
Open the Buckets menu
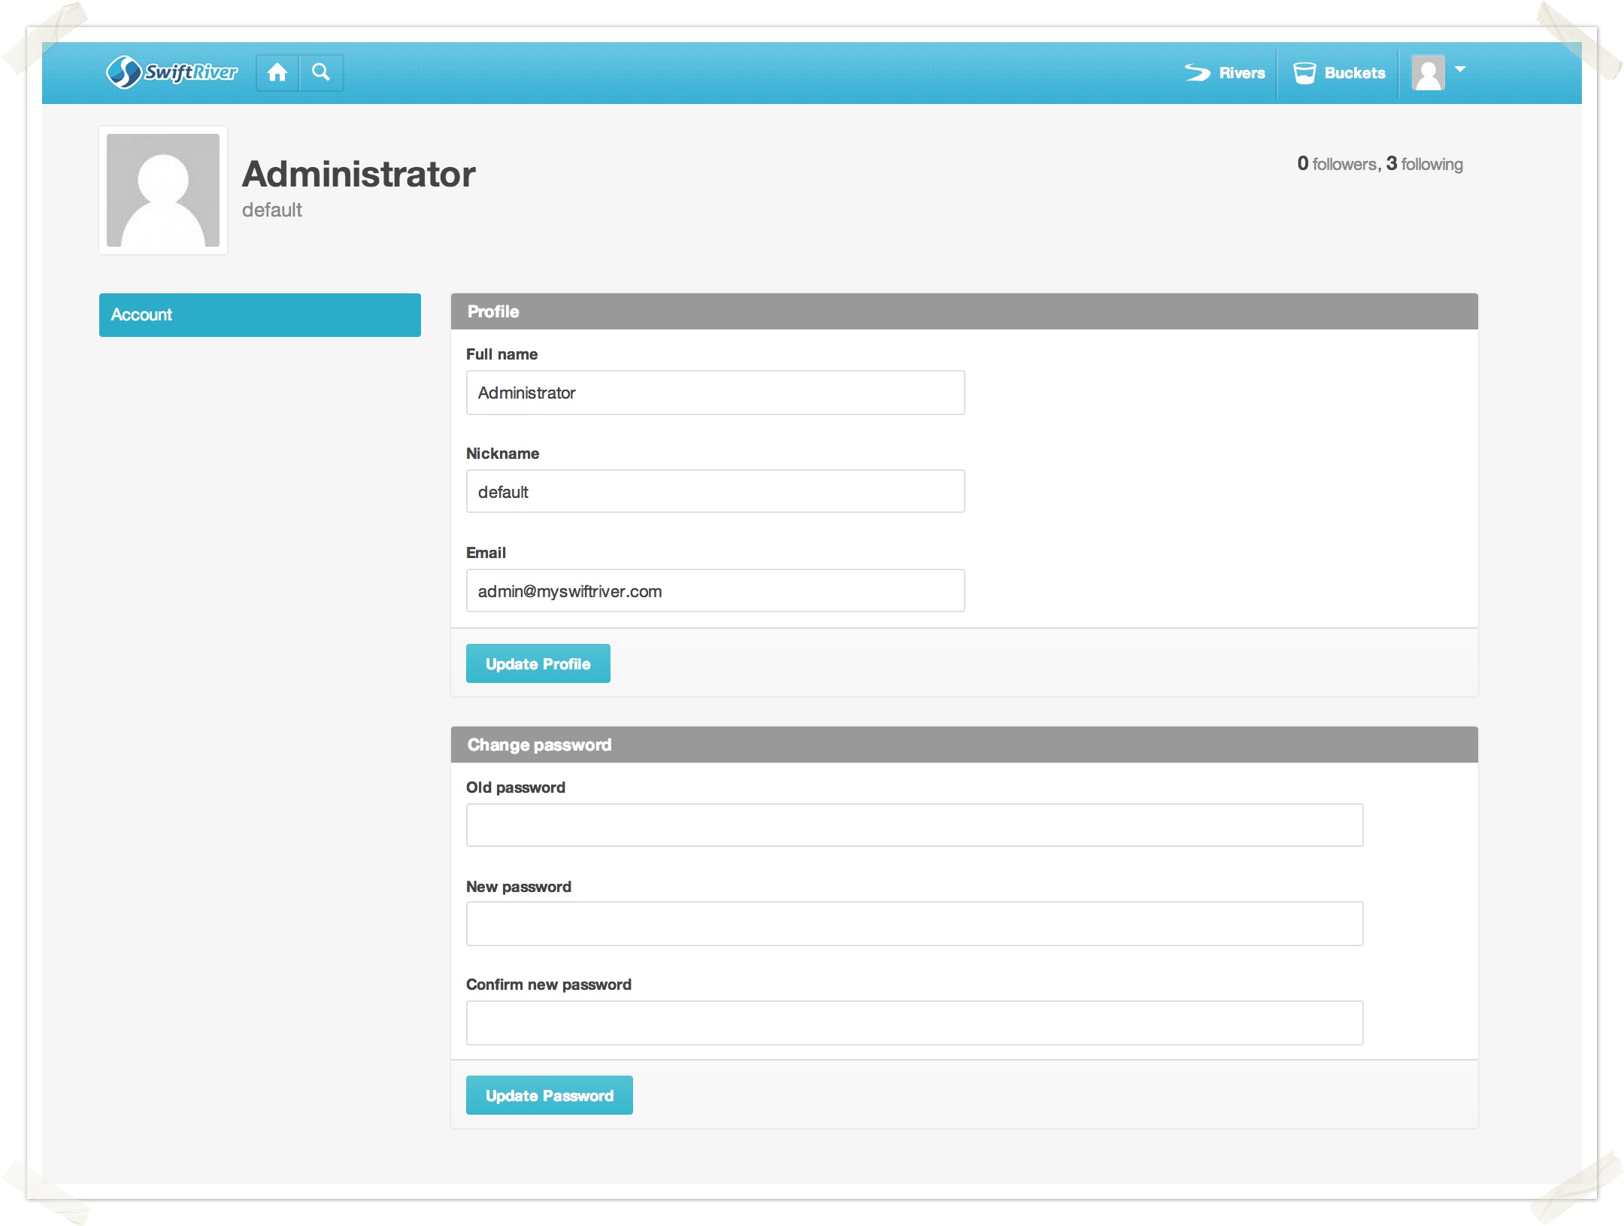pyautogui.click(x=1354, y=73)
